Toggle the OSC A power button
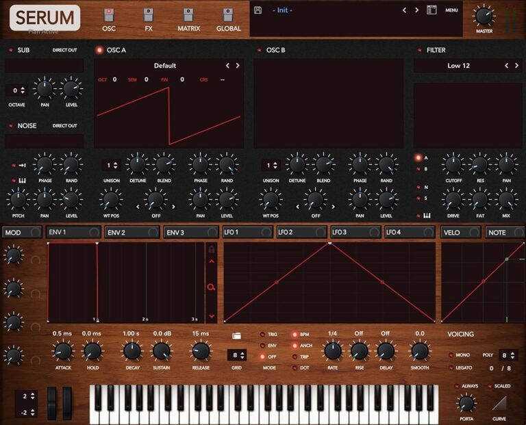 coord(99,50)
